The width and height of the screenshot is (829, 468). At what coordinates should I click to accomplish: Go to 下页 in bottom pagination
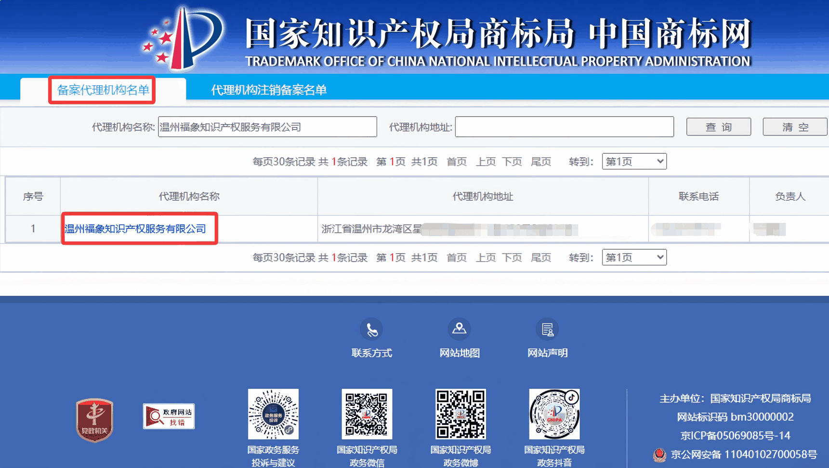(x=512, y=257)
